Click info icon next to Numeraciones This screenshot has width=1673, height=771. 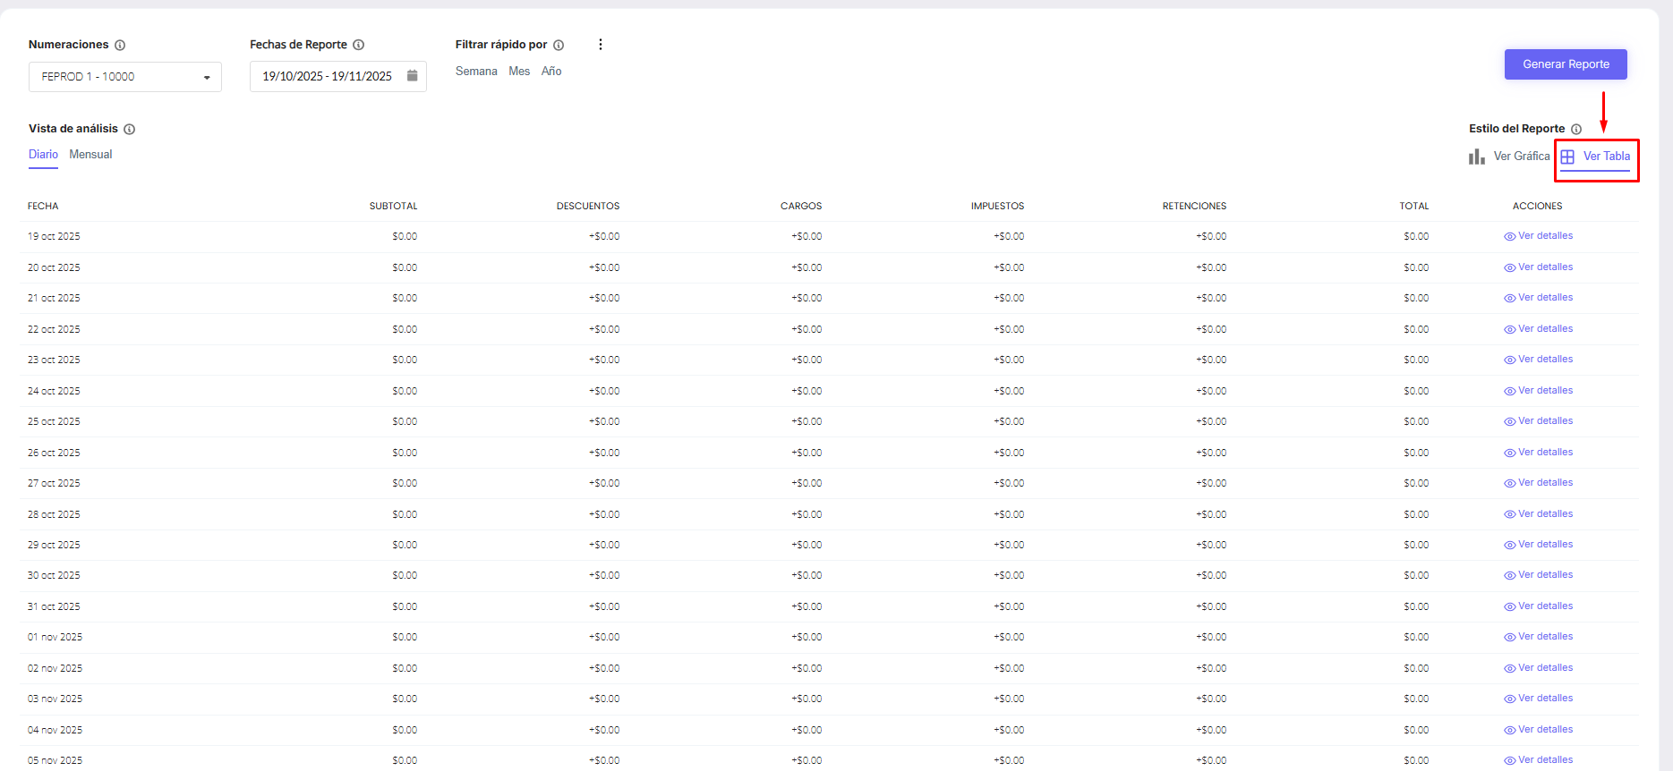[x=120, y=45]
